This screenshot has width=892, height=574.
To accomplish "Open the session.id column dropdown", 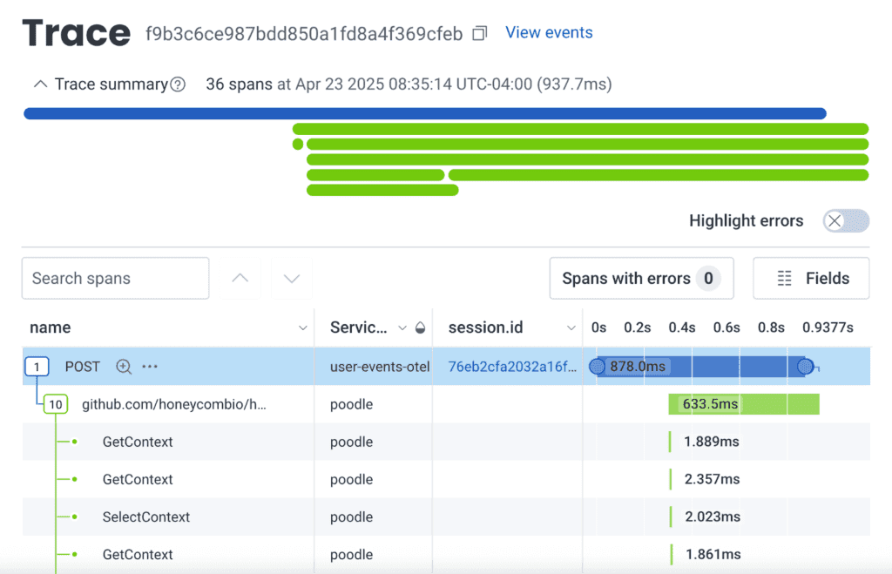I will (571, 328).
